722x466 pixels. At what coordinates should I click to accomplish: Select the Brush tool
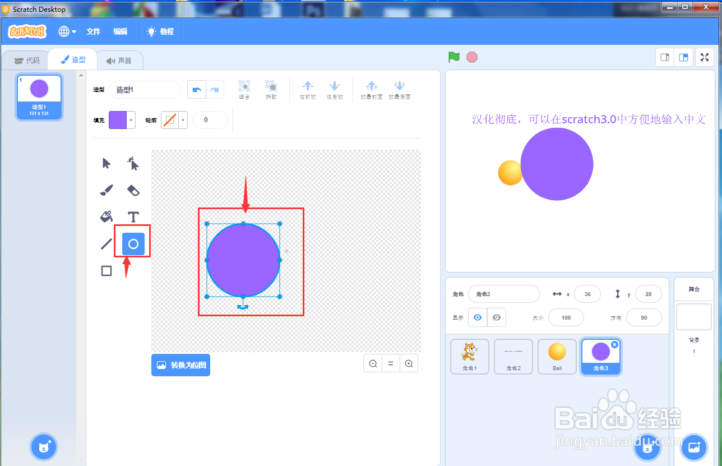106,190
